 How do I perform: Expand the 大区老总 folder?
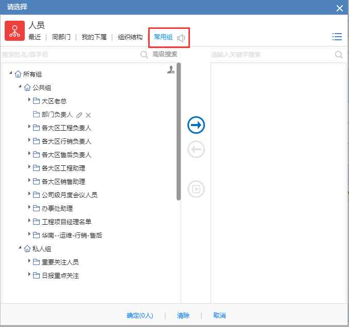[x=29, y=101]
